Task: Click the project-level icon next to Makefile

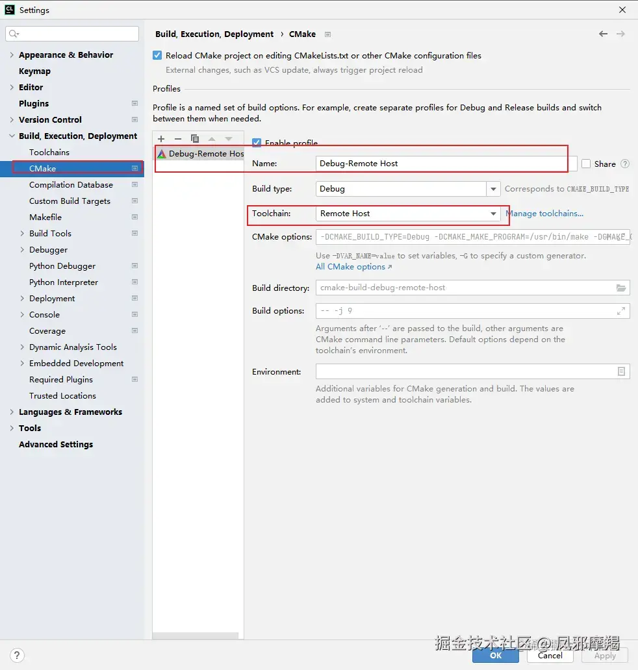Action: coord(134,217)
